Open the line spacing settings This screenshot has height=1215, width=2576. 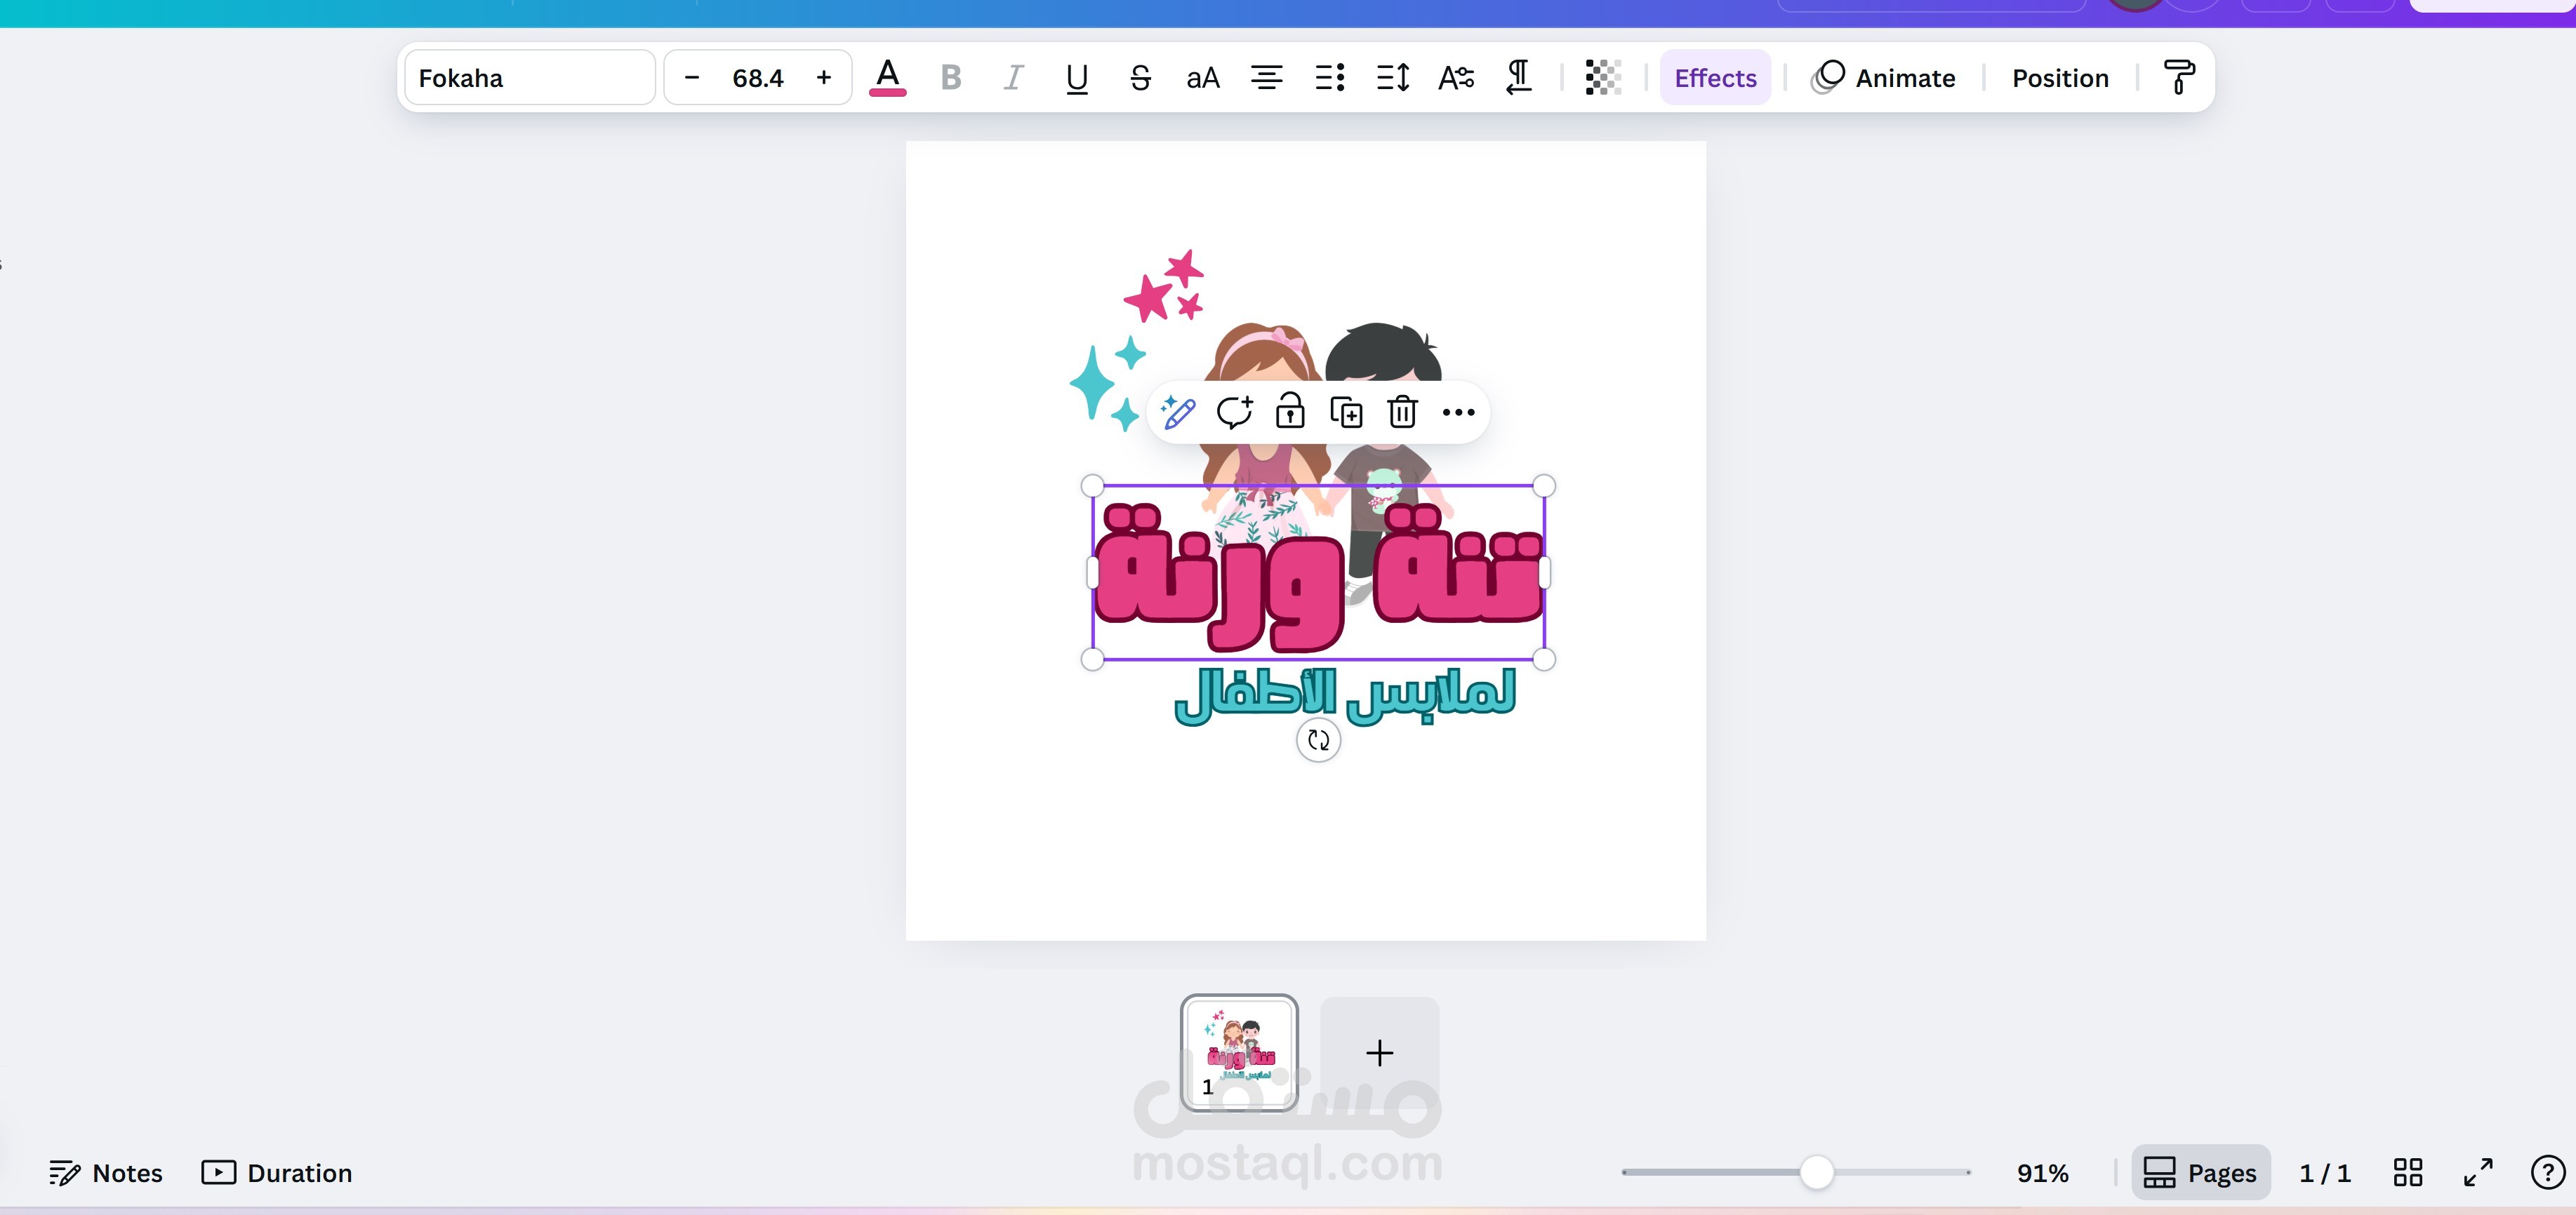[x=1392, y=78]
